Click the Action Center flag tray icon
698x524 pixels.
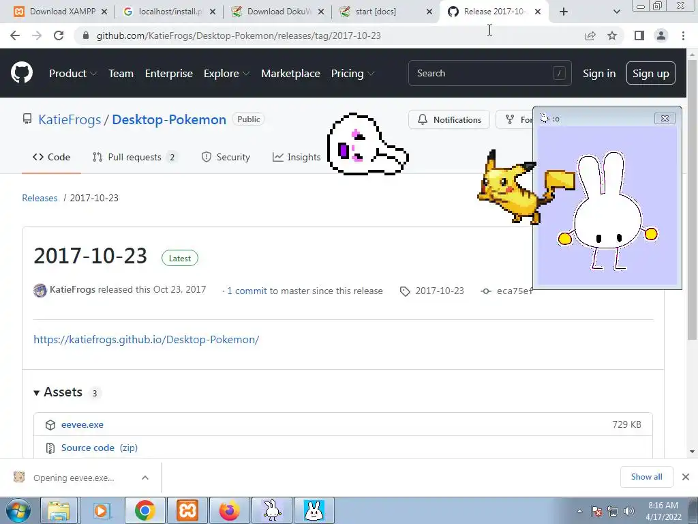[596, 512]
